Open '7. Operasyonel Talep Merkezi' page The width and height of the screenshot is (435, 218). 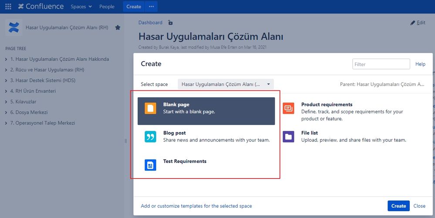pos(43,123)
